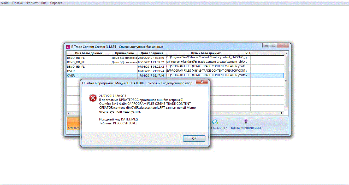Open the Файл menu
Image resolution: width=349 pixels, height=185 pixels.
coord(5,3)
